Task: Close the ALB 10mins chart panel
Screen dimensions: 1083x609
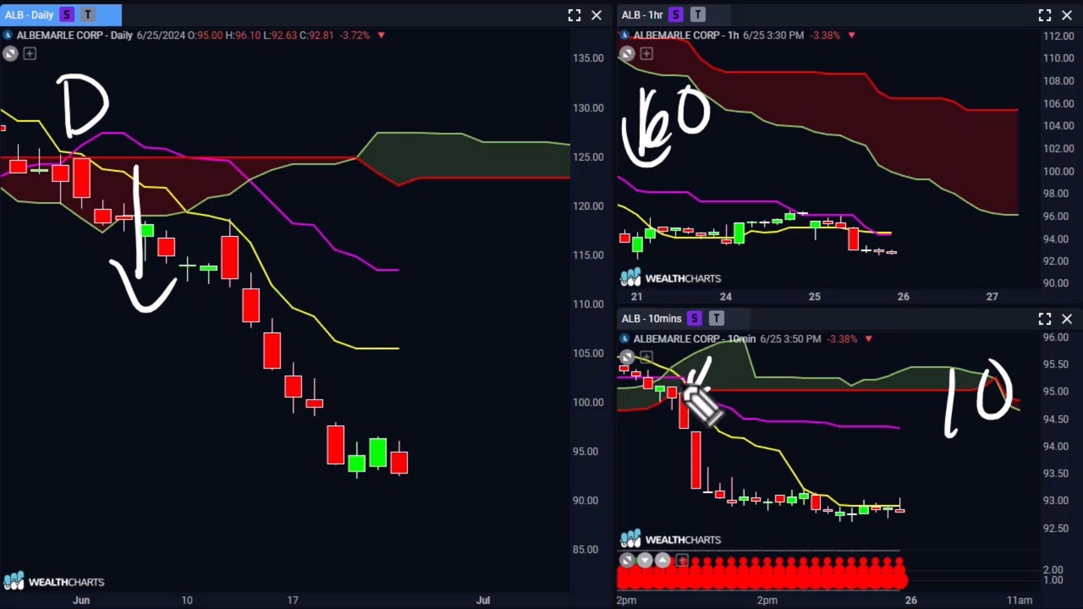Action: 1067,319
